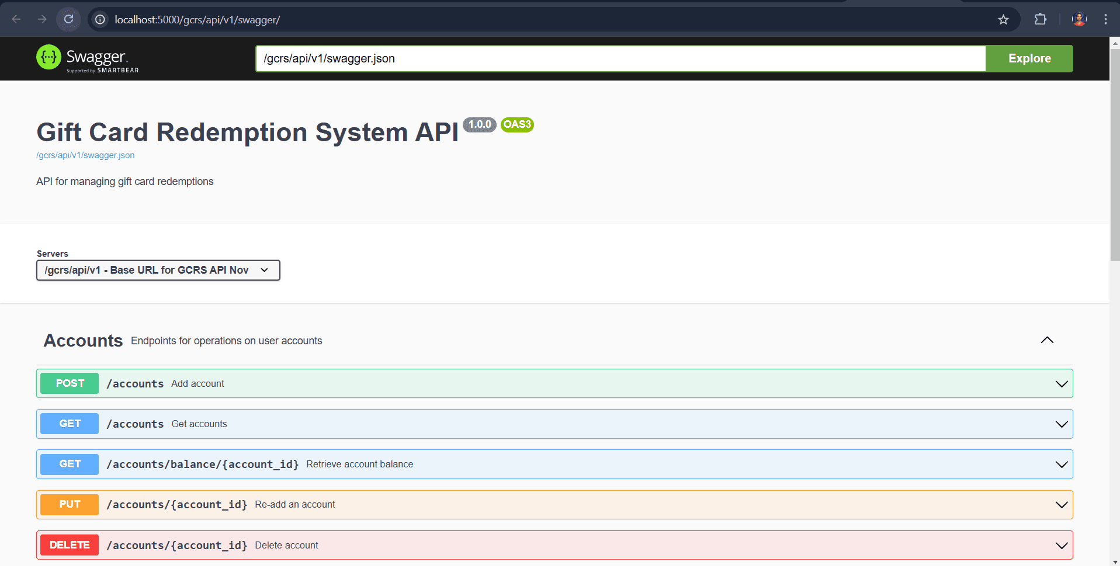The width and height of the screenshot is (1120, 566).
Task: Expand the DELETE Delete account operation
Action: (x=554, y=545)
